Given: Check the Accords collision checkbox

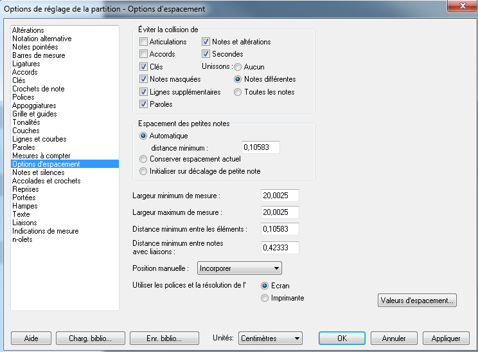Looking at the screenshot, I should tap(144, 54).
